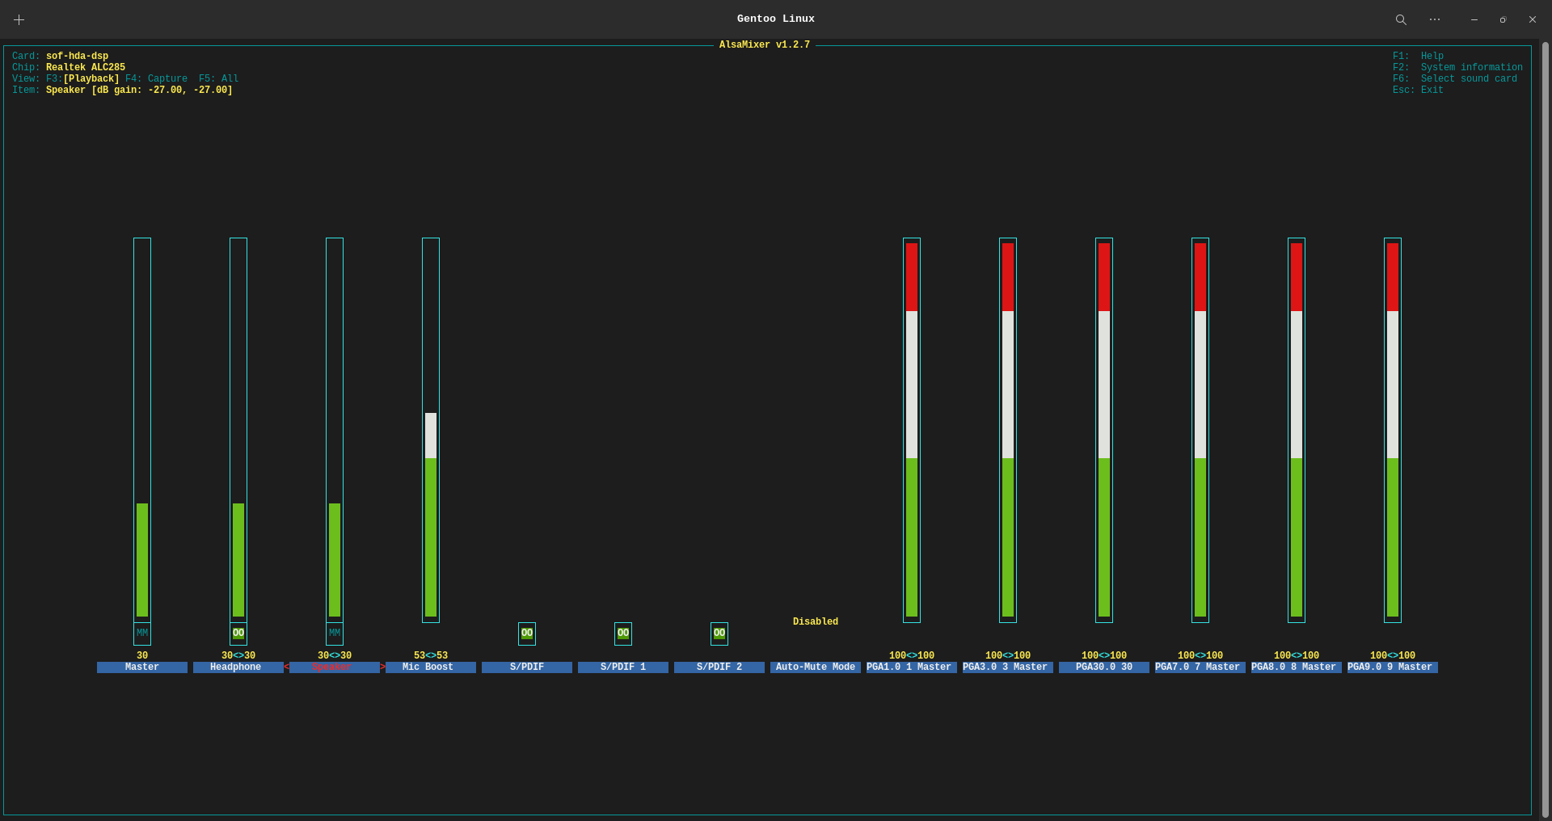The height and width of the screenshot is (821, 1552).
Task: Click the Headphone 30<>30 value
Action: [x=238, y=656]
